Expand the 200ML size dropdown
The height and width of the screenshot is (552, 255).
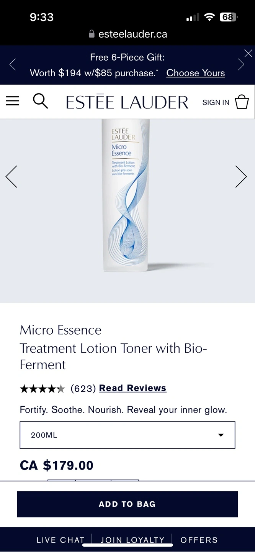point(127,435)
